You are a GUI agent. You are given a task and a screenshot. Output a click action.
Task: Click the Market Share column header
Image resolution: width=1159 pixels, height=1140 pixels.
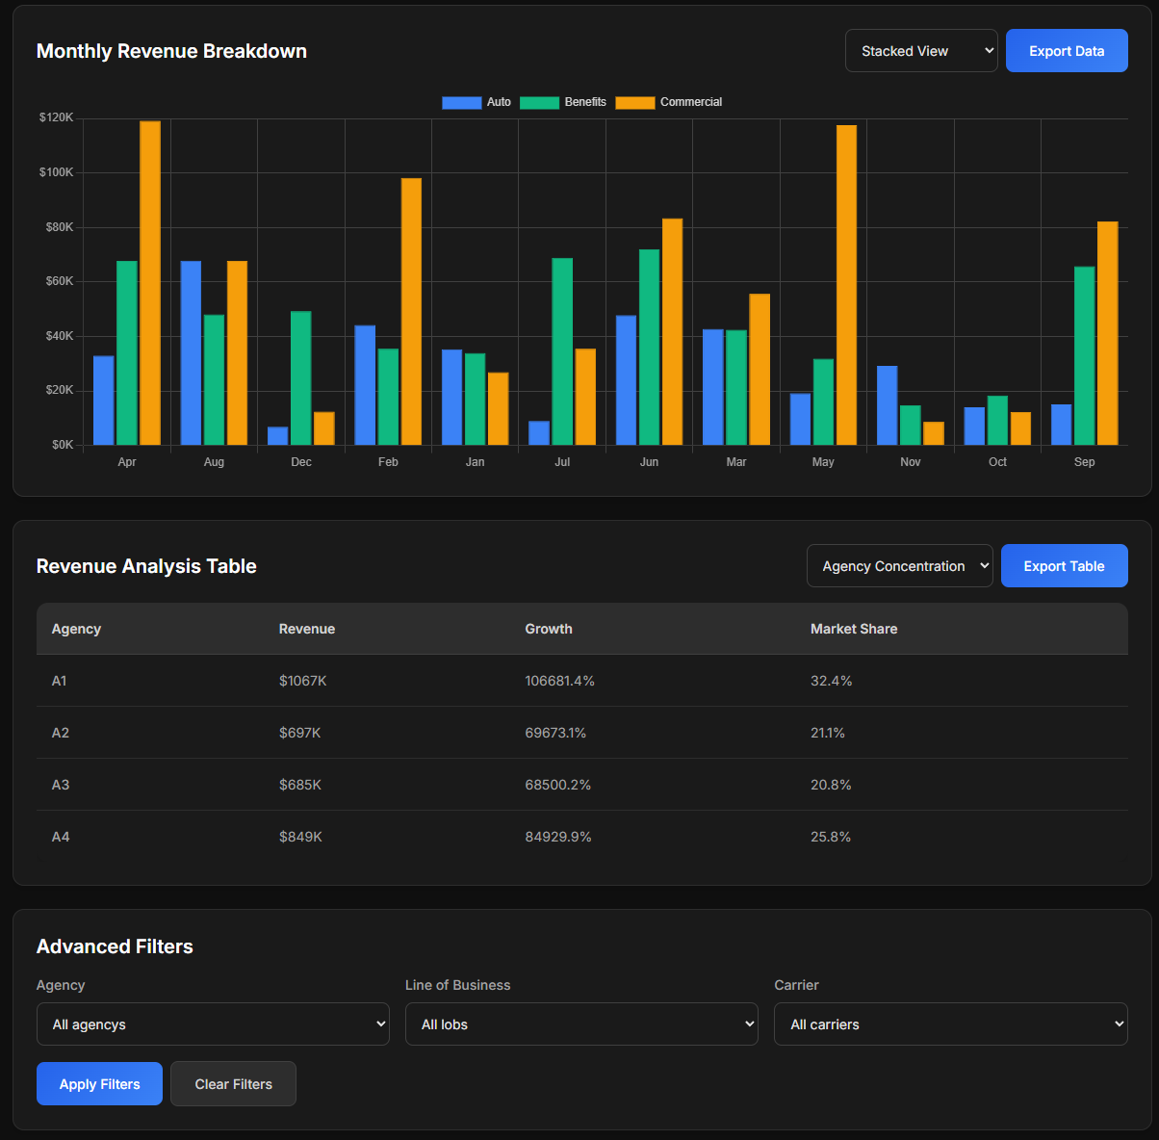click(854, 629)
